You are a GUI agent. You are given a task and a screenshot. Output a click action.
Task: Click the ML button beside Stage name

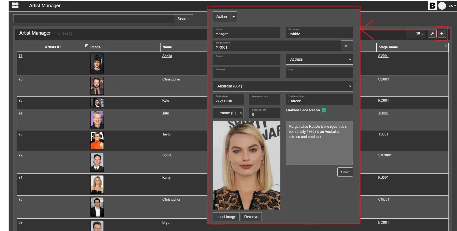347,46
